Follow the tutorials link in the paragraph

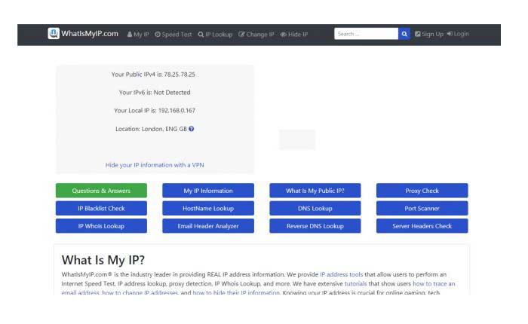(x=355, y=283)
